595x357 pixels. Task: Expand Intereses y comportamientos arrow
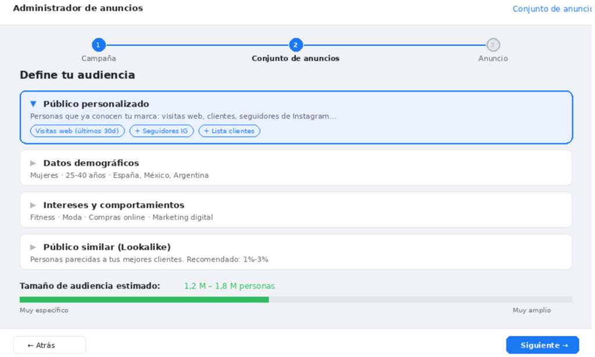coord(33,205)
